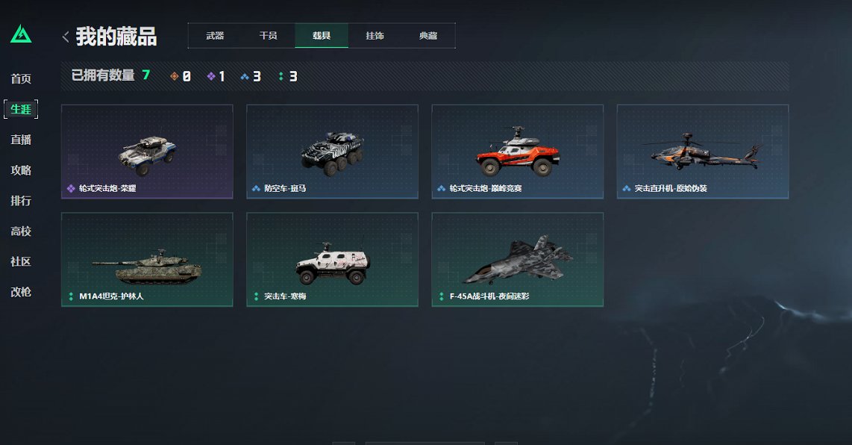Click green rarity icon on M1A4坦克 card
Image resolution: width=852 pixels, height=445 pixels.
pos(71,296)
